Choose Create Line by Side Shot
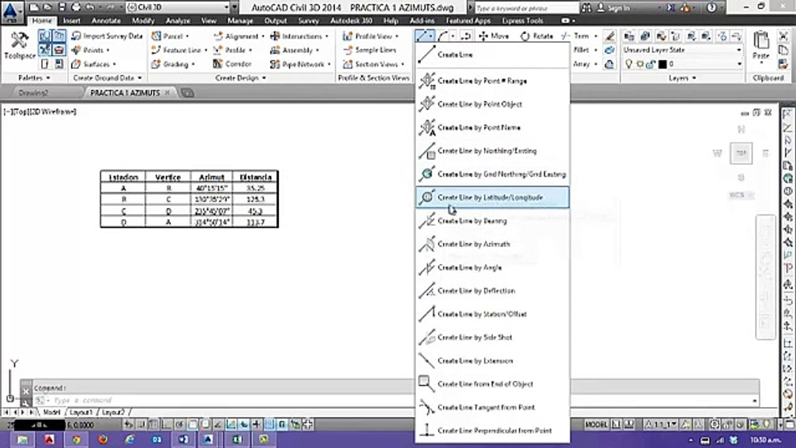The image size is (796, 448). click(492, 337)
